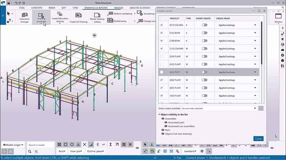Open the Document manager
The width and height of the screenshot is (286, 160).
(24, 17)
